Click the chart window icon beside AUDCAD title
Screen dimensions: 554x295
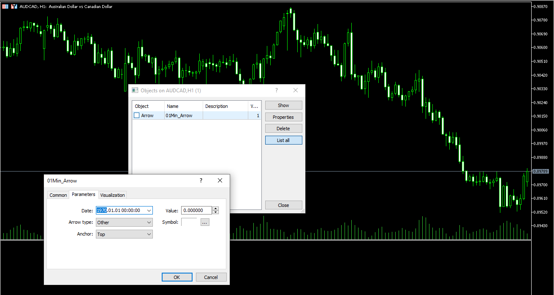(5, 6)
